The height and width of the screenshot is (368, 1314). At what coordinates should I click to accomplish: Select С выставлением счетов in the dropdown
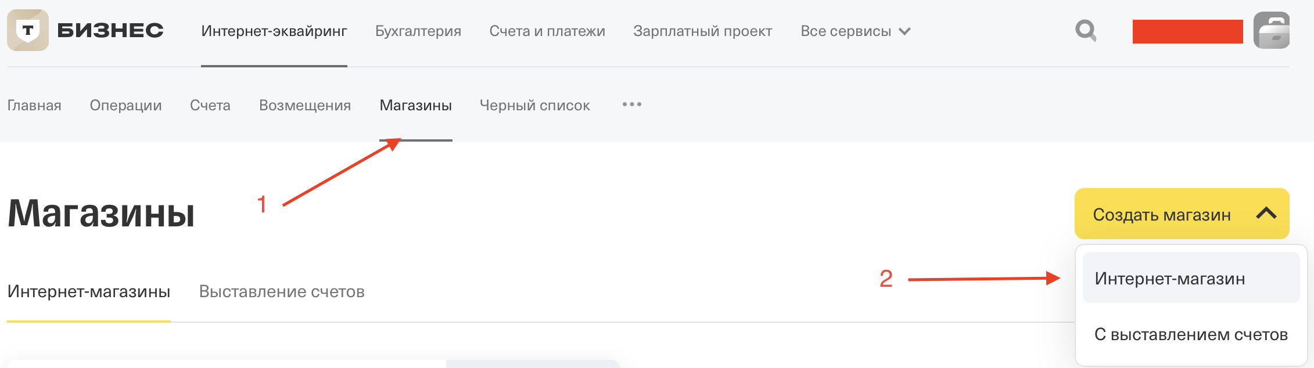pyautogui.click(x=1190, y=334)
